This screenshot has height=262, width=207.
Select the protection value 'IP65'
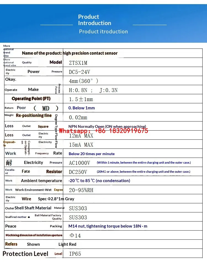(75, 254)
